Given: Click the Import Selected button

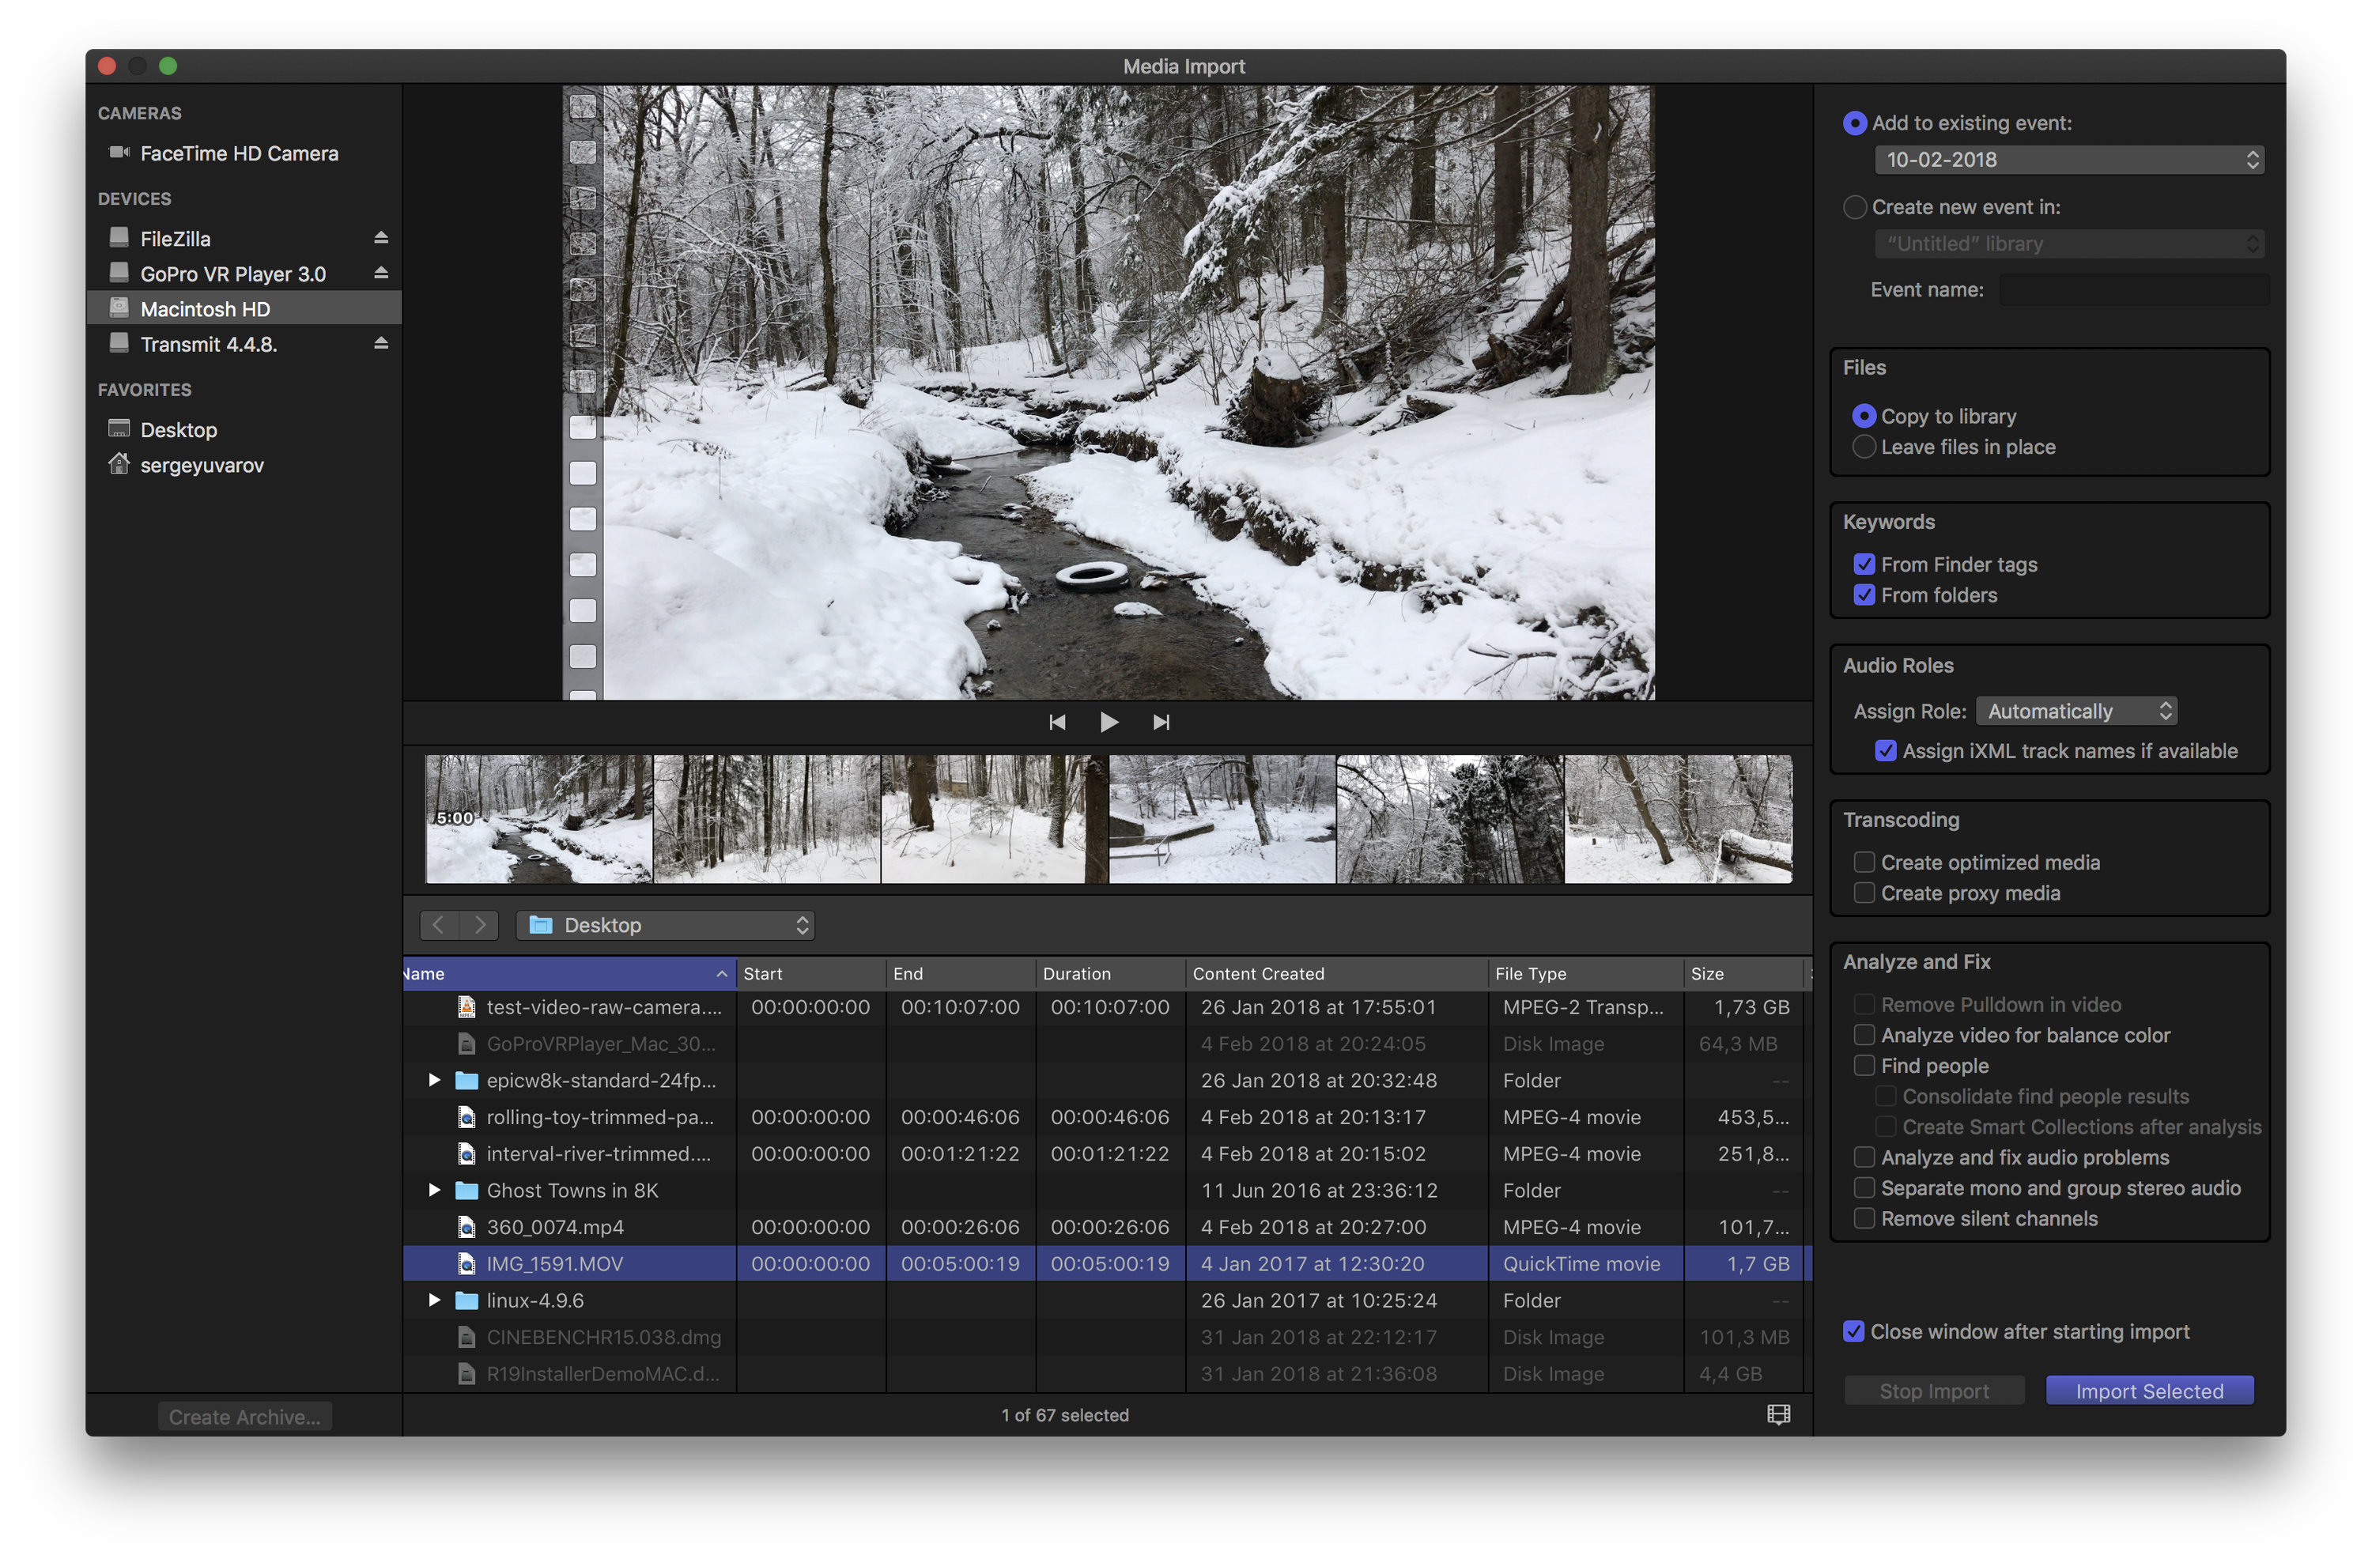Looking at the screenshot, I should (x=2149, y=1391).
